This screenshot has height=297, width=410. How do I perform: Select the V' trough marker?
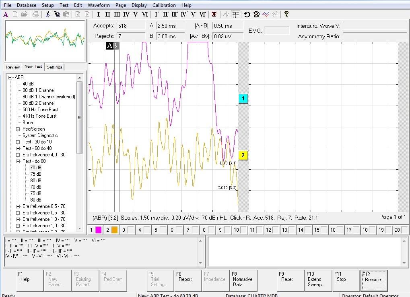point(194,15)
